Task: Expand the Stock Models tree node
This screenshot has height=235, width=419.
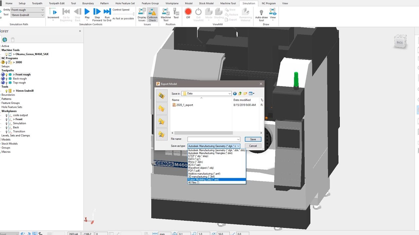Action: pos(9,144)
